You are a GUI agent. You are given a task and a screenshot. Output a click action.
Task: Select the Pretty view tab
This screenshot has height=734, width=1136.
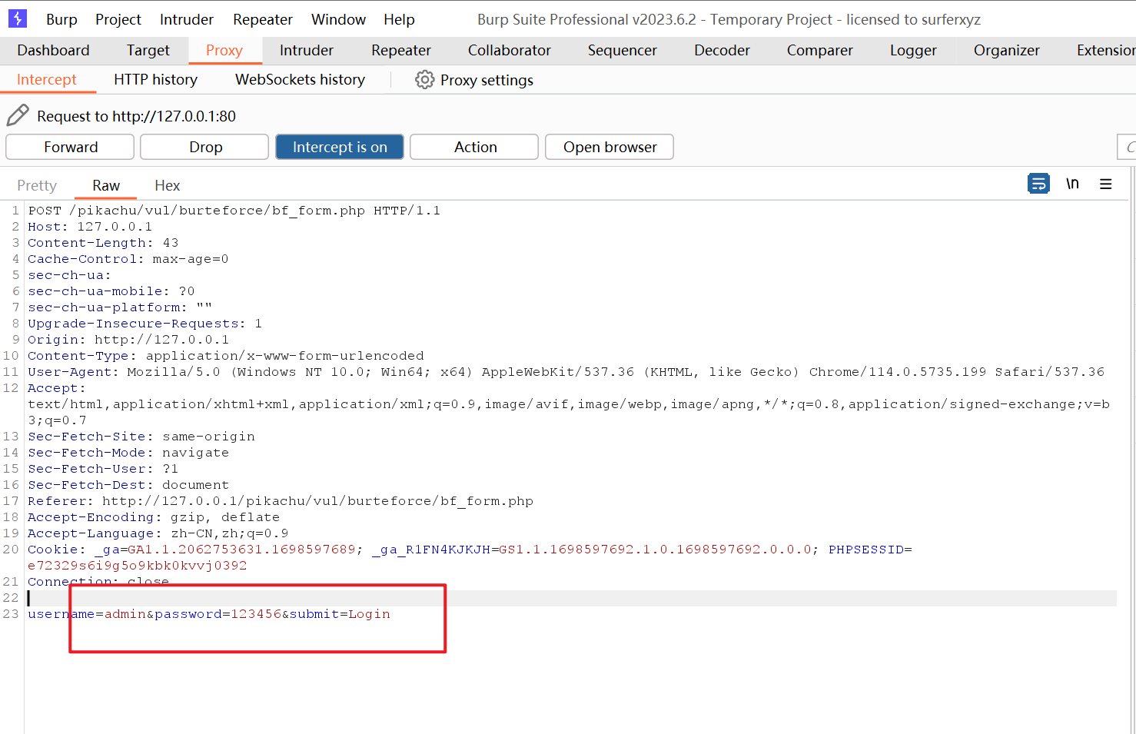(x=37, y=185)
